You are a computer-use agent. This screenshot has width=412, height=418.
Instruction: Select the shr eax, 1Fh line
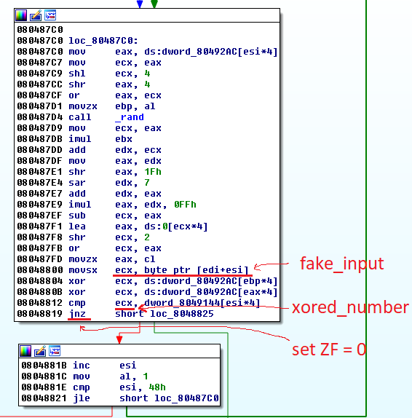click(x=89, y=172)
